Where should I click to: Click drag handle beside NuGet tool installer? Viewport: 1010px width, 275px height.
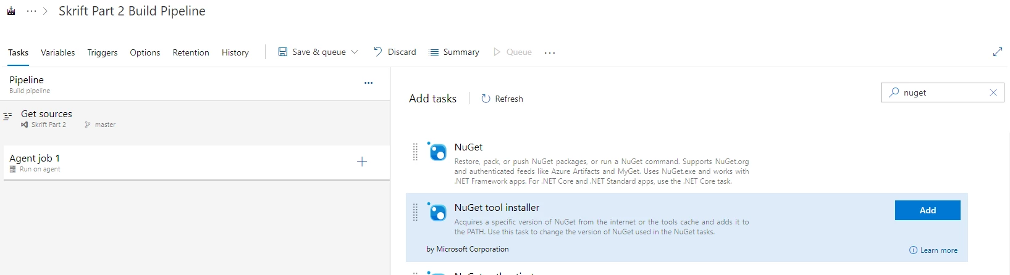415,212
